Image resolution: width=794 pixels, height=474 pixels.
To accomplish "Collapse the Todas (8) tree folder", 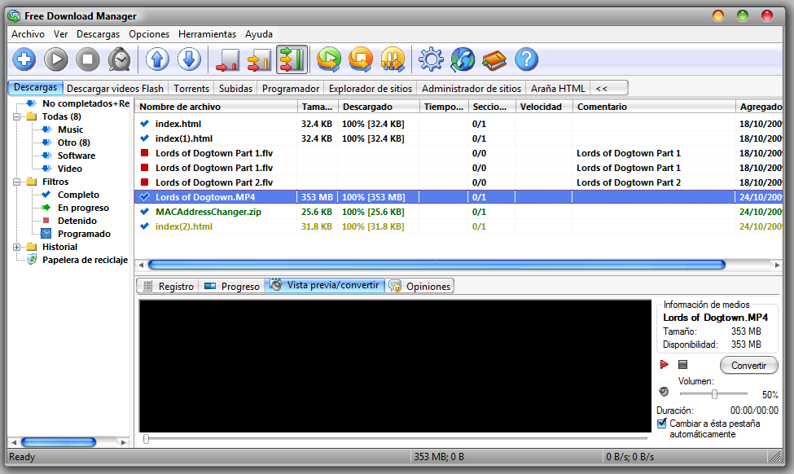I will 17,116.
